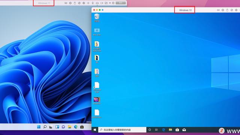240x135 pixels.
Task: Collapse toolbar icons using the black arrow
Action: point(110,3)
